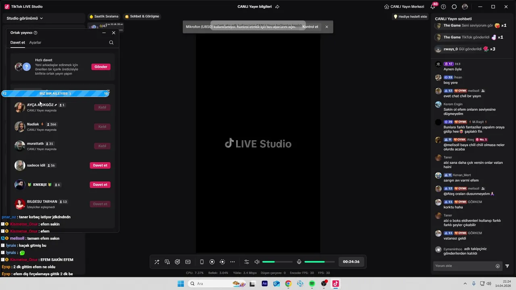This screenshot has width=516, height=290.
Task: Open the emoji picker in comment box
Action: click(x=498, y=266)
